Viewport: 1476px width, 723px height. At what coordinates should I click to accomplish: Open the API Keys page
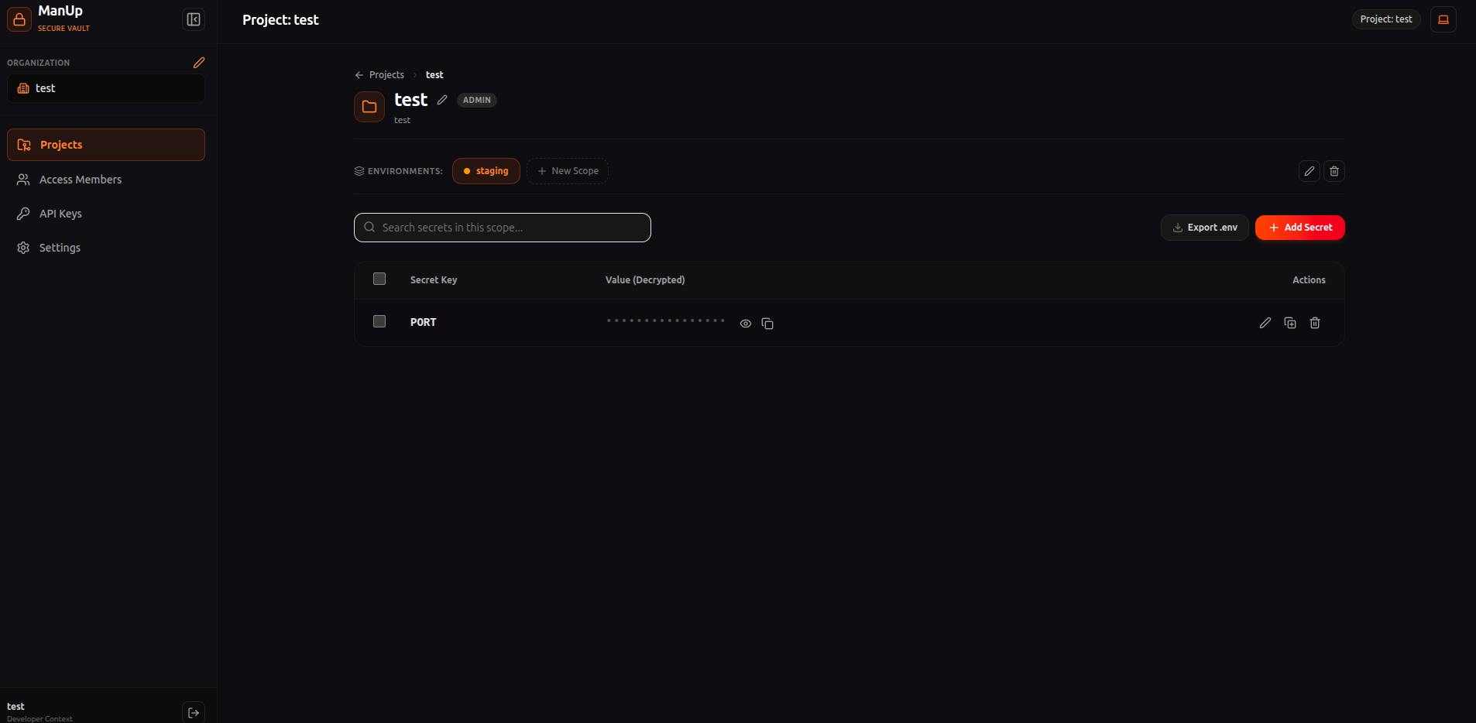106,214
